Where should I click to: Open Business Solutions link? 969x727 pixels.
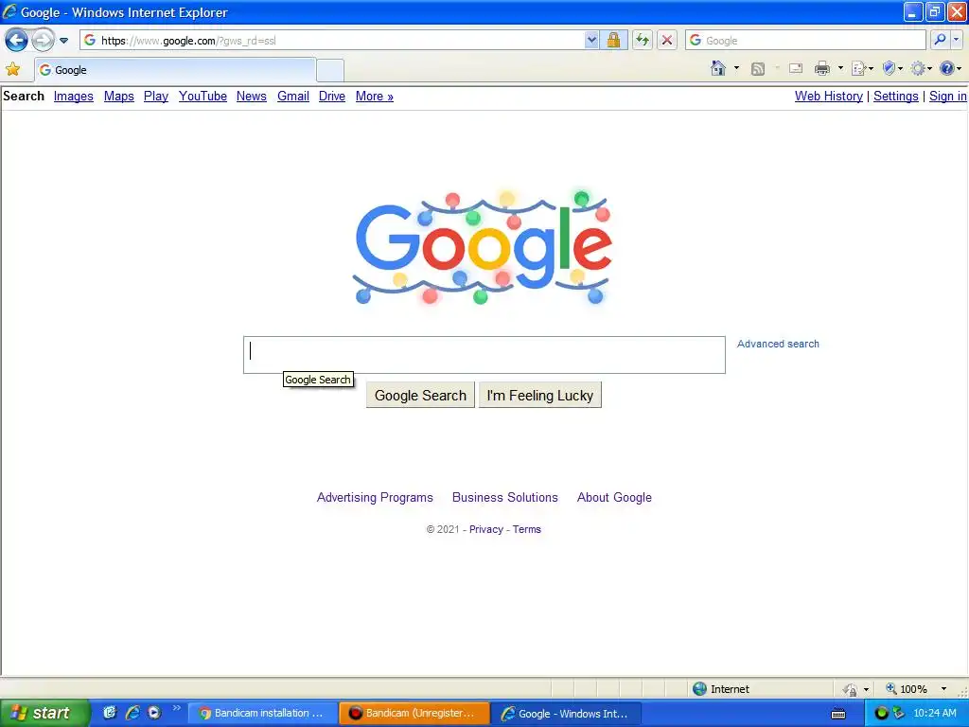point(505,498)
